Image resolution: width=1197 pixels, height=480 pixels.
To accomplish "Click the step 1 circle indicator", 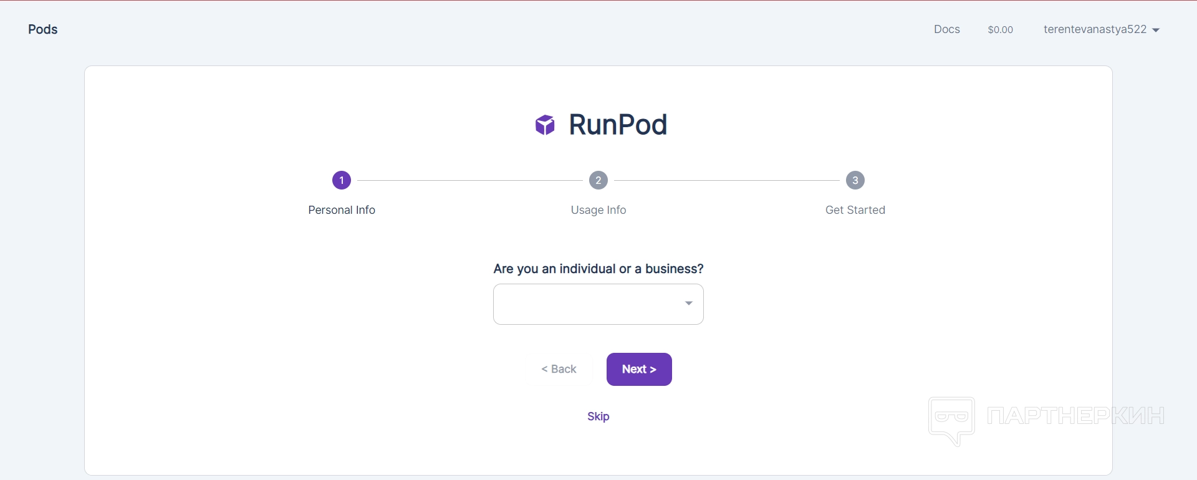I will [x=342, y=180].
